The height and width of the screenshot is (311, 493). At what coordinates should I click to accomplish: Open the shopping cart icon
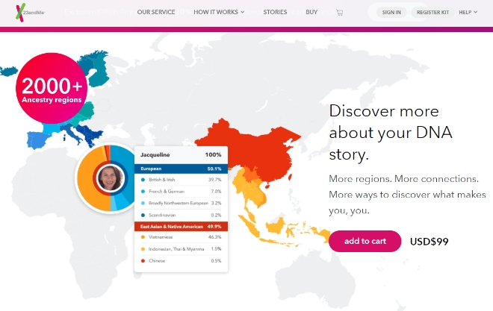pyautogui.click(x=339, y=13)
